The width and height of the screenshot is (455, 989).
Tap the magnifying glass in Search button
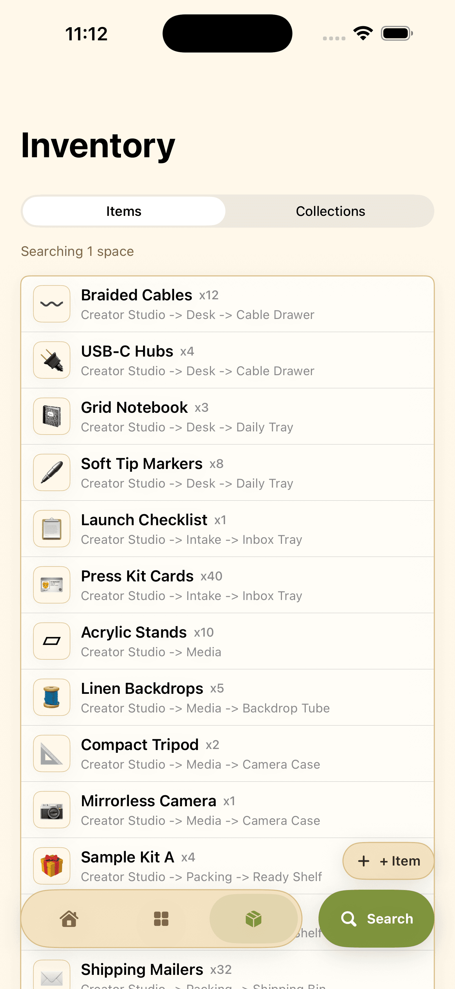(x=349, y=919)
